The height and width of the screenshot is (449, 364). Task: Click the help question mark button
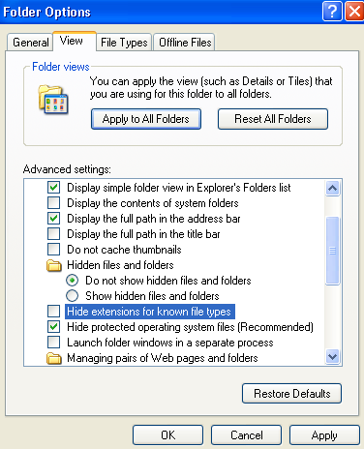[x=332, y=12]
